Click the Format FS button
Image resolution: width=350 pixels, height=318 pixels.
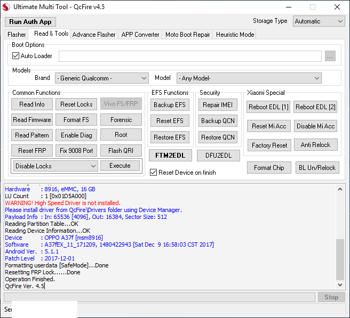click(x=76, y=120)
